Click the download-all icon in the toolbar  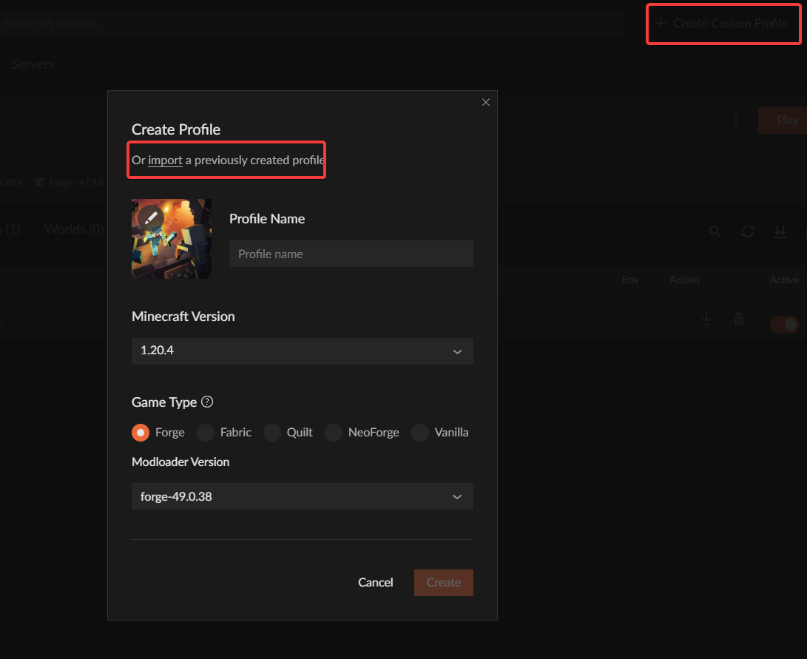click(780, 232)
